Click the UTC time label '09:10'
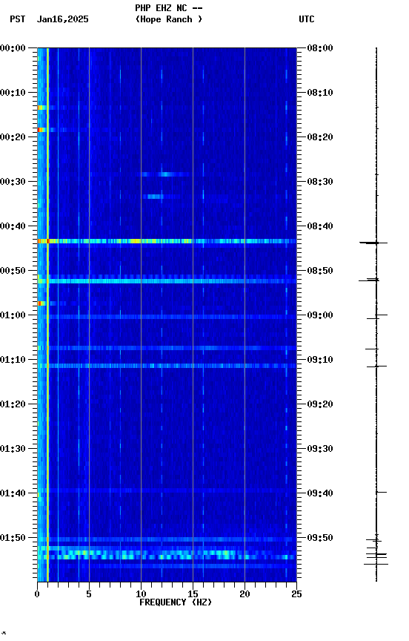Image resolution: width=409 pixels, height=641 pixels. pos(320,360)
